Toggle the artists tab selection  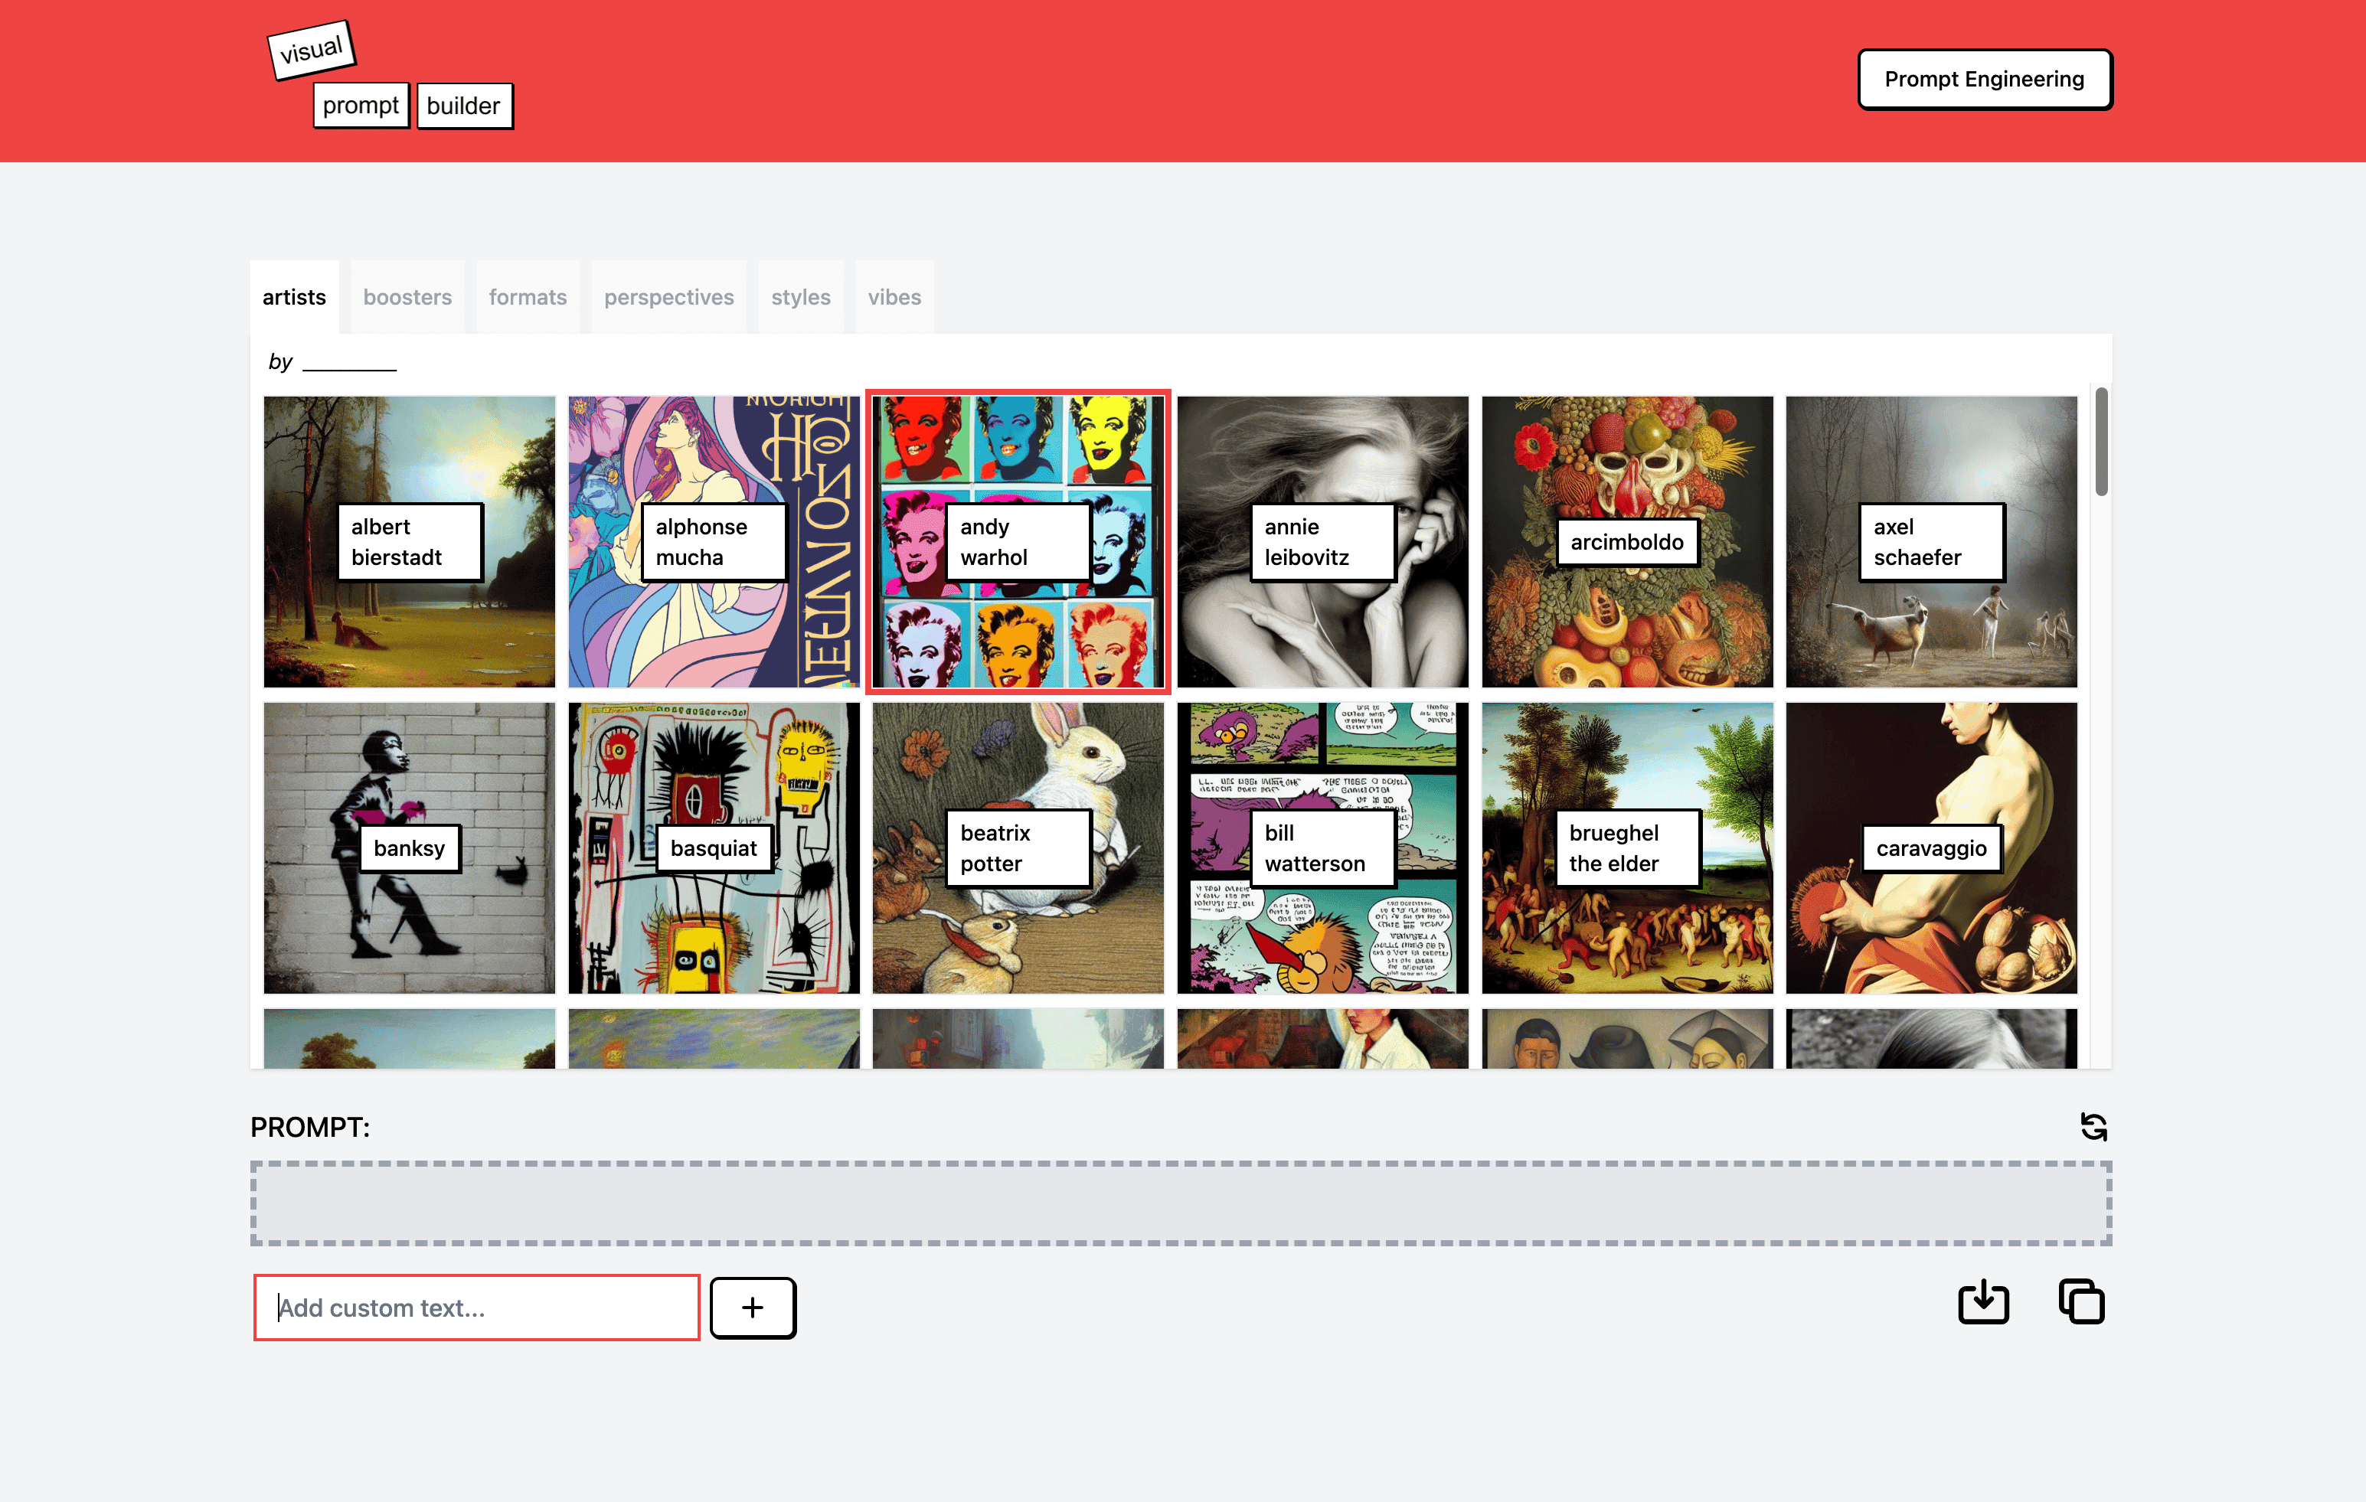295,296
